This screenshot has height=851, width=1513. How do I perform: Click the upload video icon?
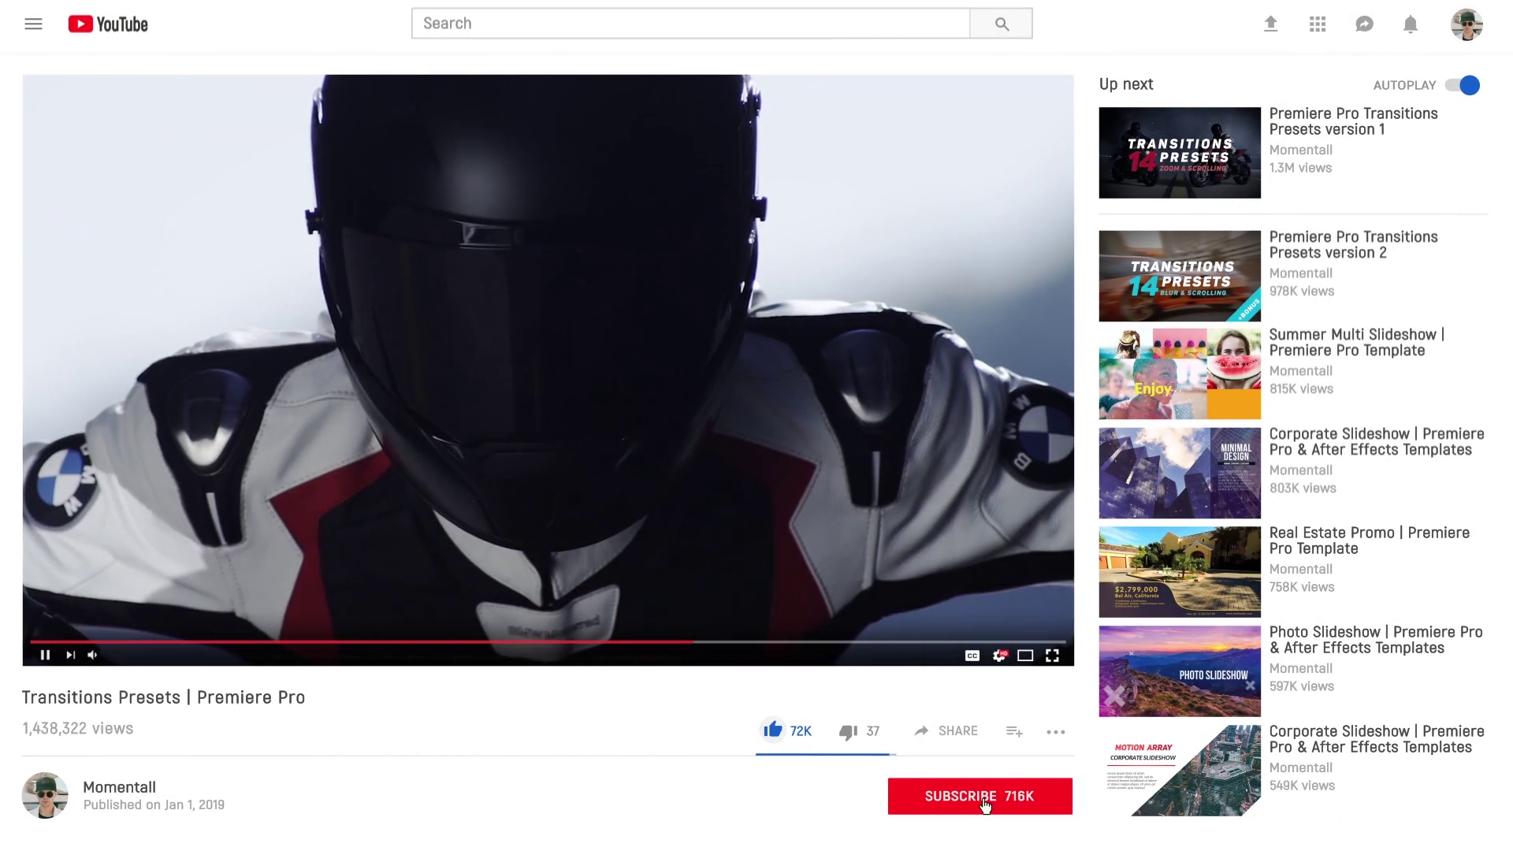1270,24
